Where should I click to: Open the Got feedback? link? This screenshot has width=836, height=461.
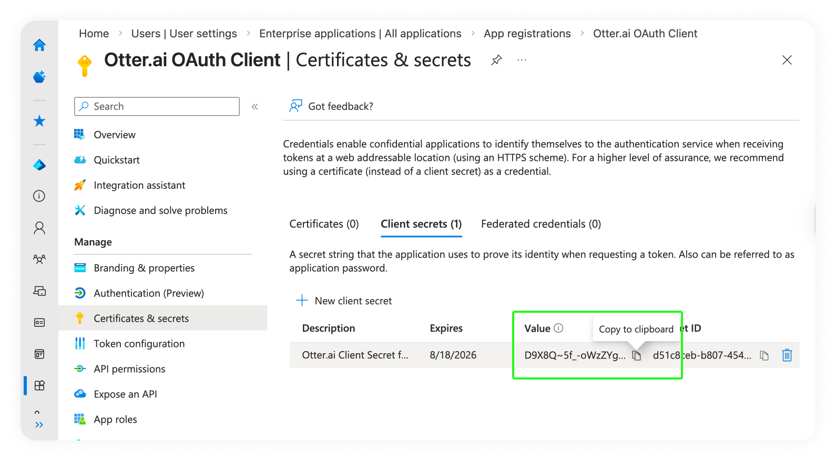click(331, 106)
